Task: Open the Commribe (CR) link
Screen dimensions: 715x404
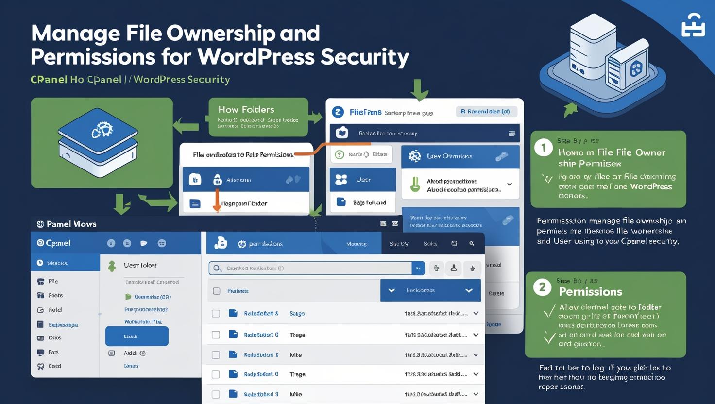Action: coord(152,297)
